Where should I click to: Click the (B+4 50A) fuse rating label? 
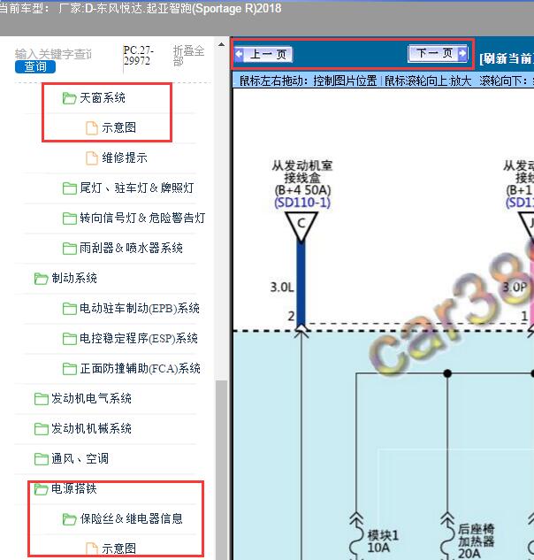tap(302, 190)
